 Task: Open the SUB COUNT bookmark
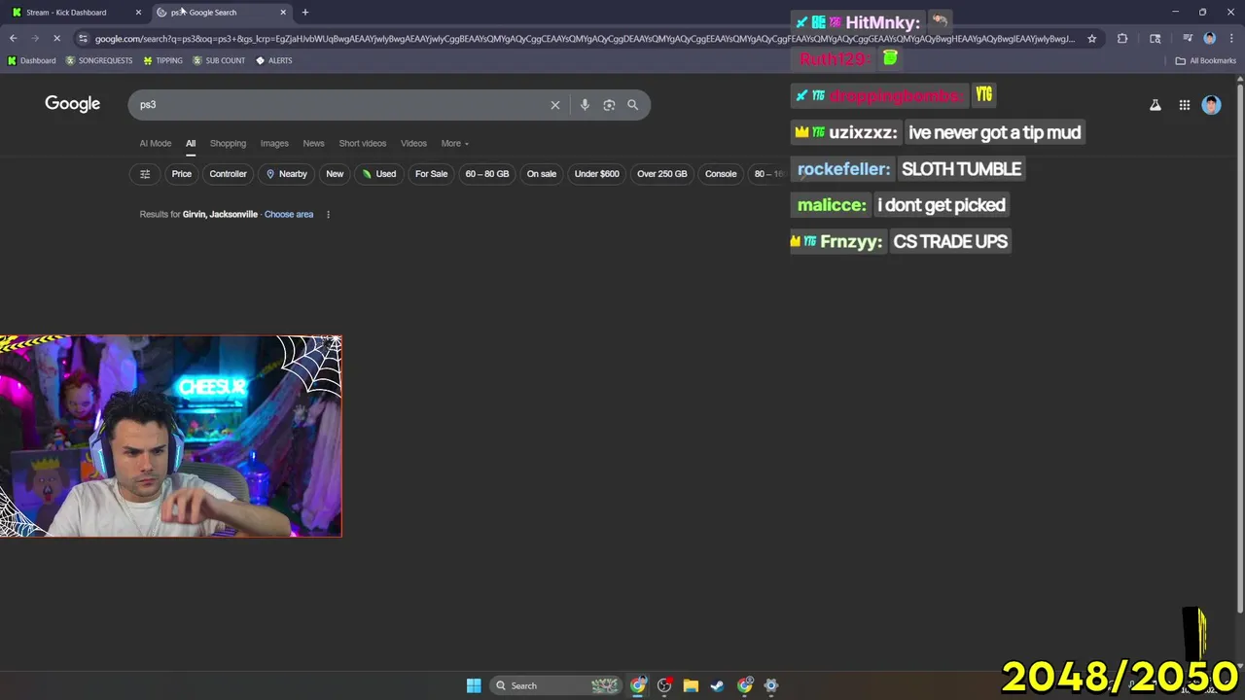219,60
